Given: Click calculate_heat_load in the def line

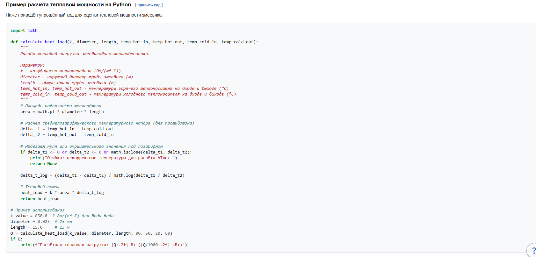Looking at the screenshot, I should pos(44,42).
